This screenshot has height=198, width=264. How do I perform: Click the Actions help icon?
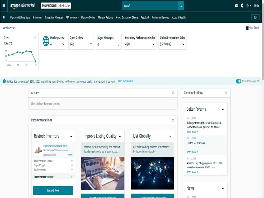coord(173,93)
